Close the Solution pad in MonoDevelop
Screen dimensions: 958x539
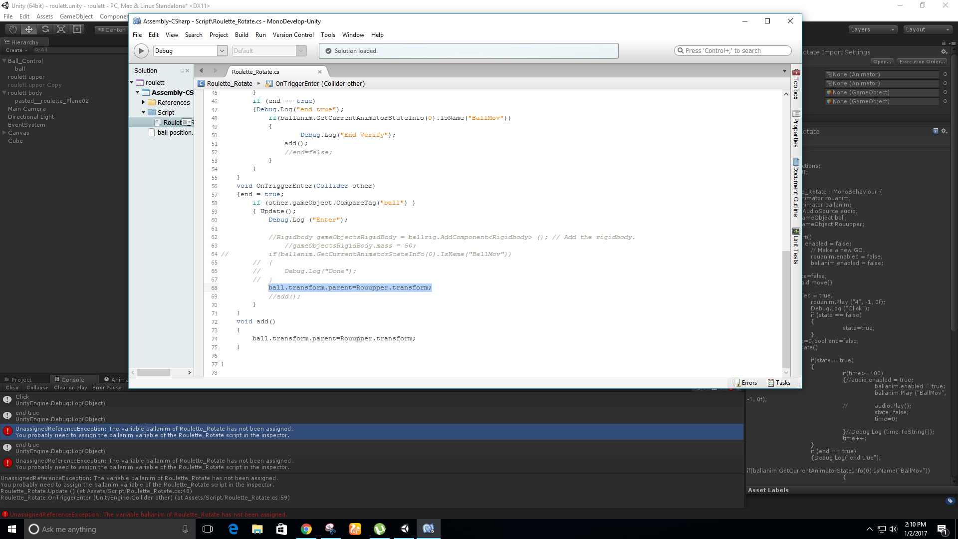(x=188, y=71)
